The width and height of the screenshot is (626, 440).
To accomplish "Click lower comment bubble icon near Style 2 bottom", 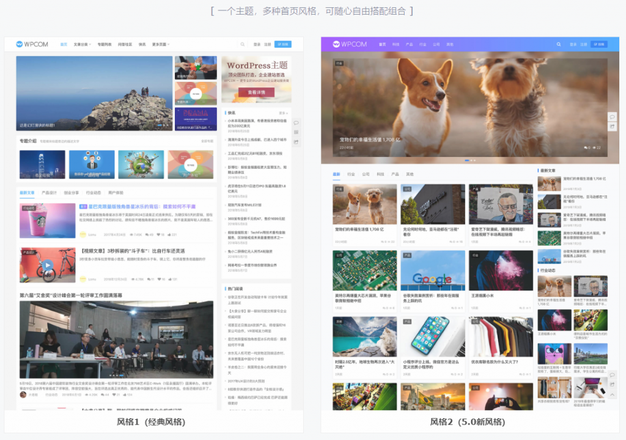I will click(612, 375).
